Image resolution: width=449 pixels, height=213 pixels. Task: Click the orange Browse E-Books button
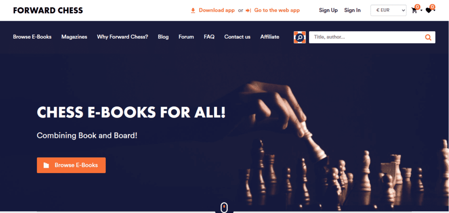[71, 165]
